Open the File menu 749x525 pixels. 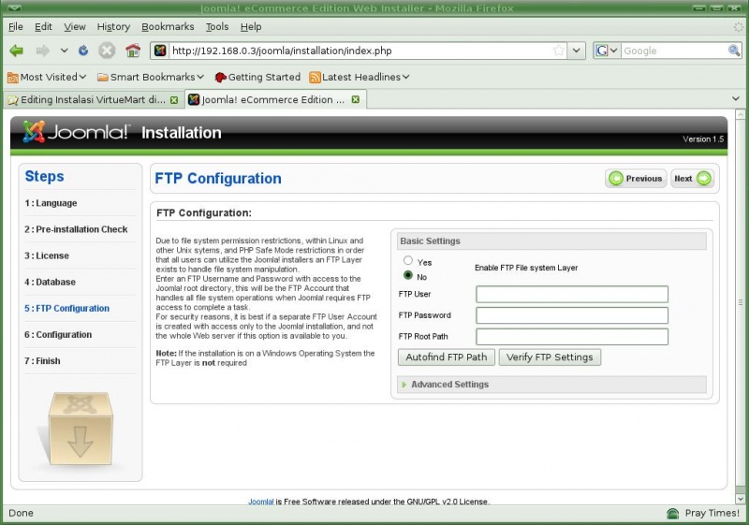16,27
